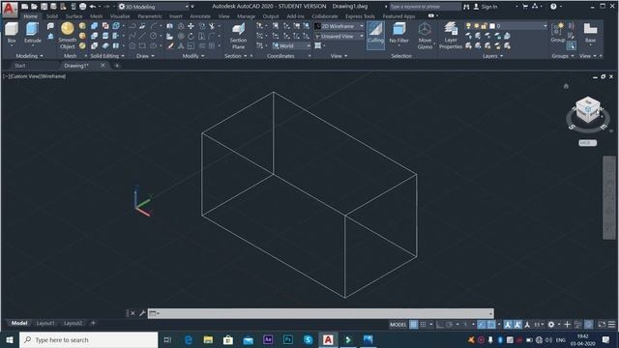The image size is (619, 348).
Task: Open the Annotate ribbon tab
Action: pyautogui.click(x=200, y=16)
